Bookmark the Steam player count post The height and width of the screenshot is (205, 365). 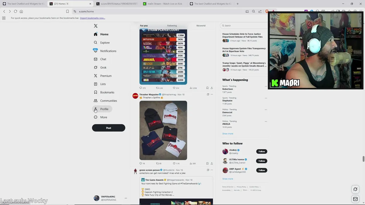[x=207, y=88]
